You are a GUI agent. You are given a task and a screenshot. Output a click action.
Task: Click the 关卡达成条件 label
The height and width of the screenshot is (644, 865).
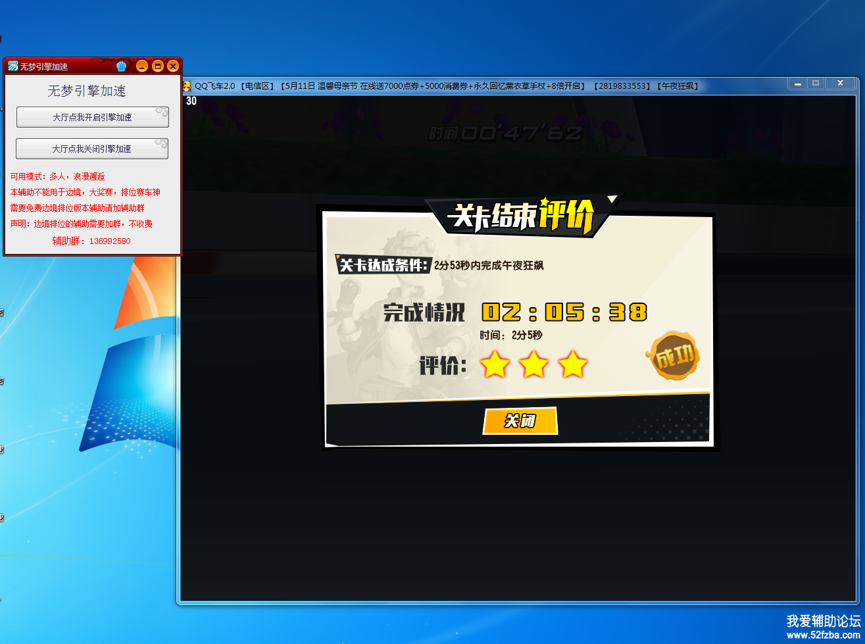coord(383,265)
